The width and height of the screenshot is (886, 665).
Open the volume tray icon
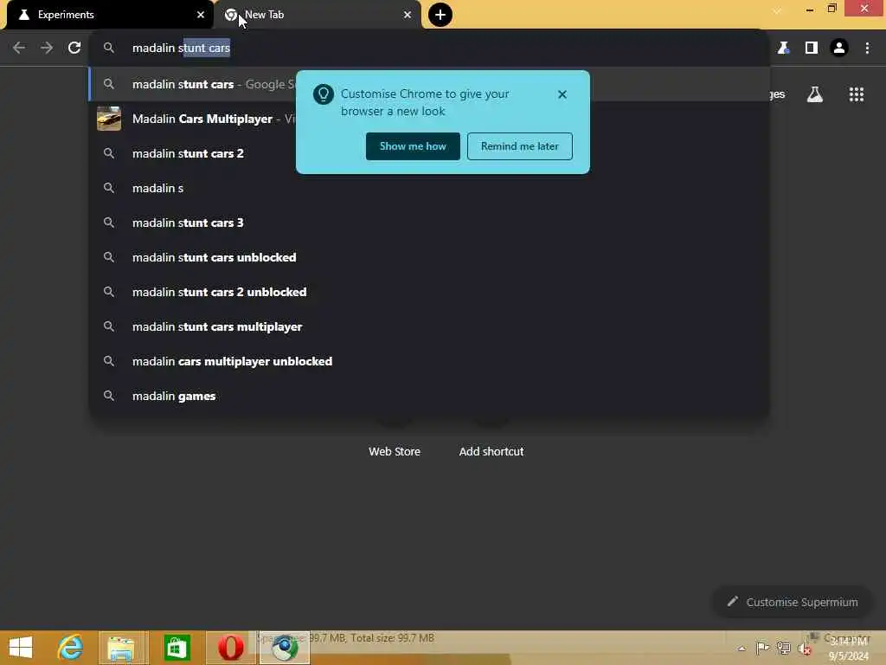(x=804, y=648)
